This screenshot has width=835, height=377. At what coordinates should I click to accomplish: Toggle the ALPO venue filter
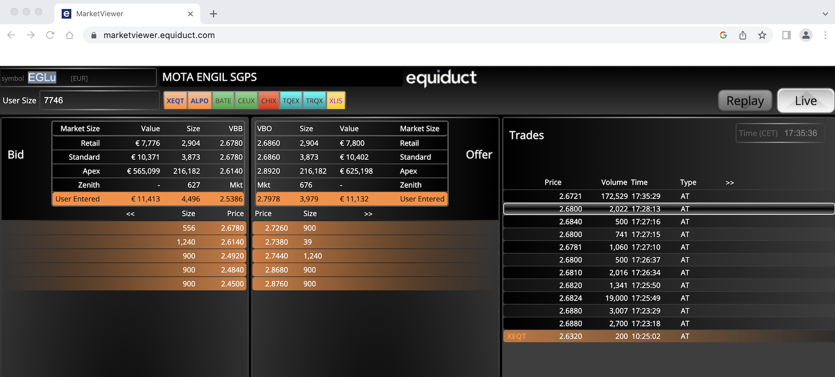pyautogui.click(x=199, y=101)
